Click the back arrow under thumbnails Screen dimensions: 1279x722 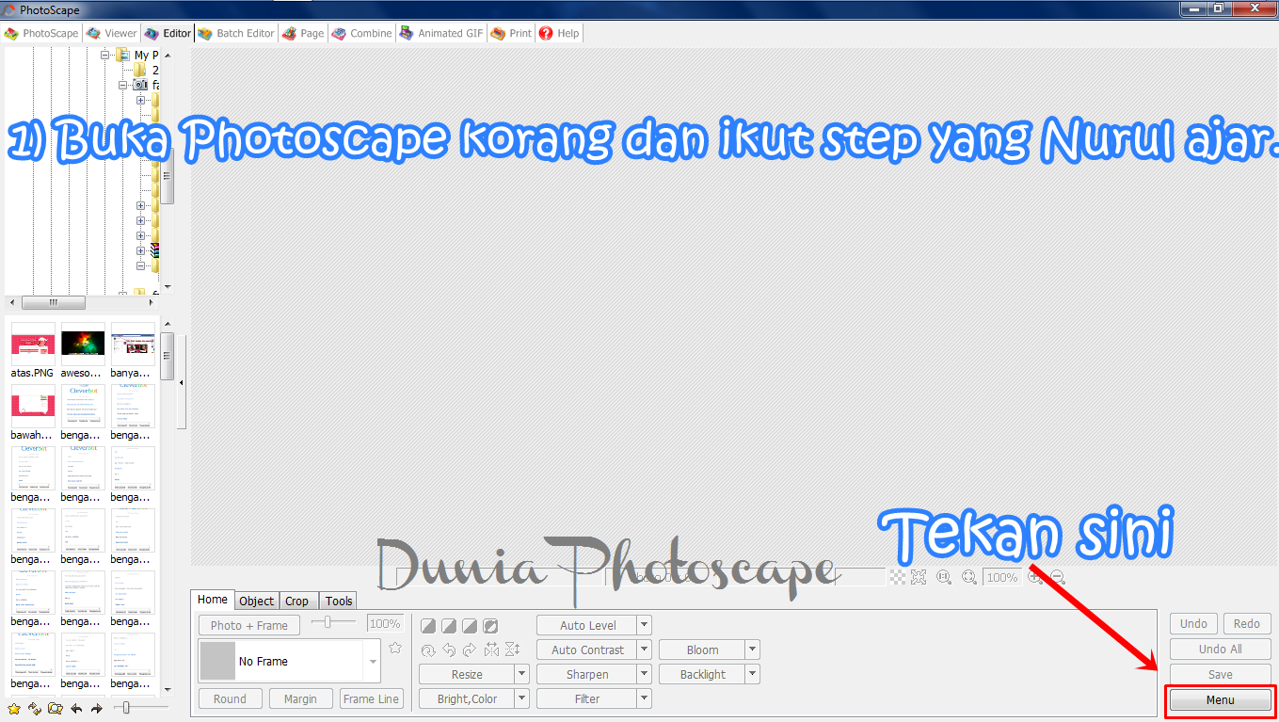[x=76, y=708]
